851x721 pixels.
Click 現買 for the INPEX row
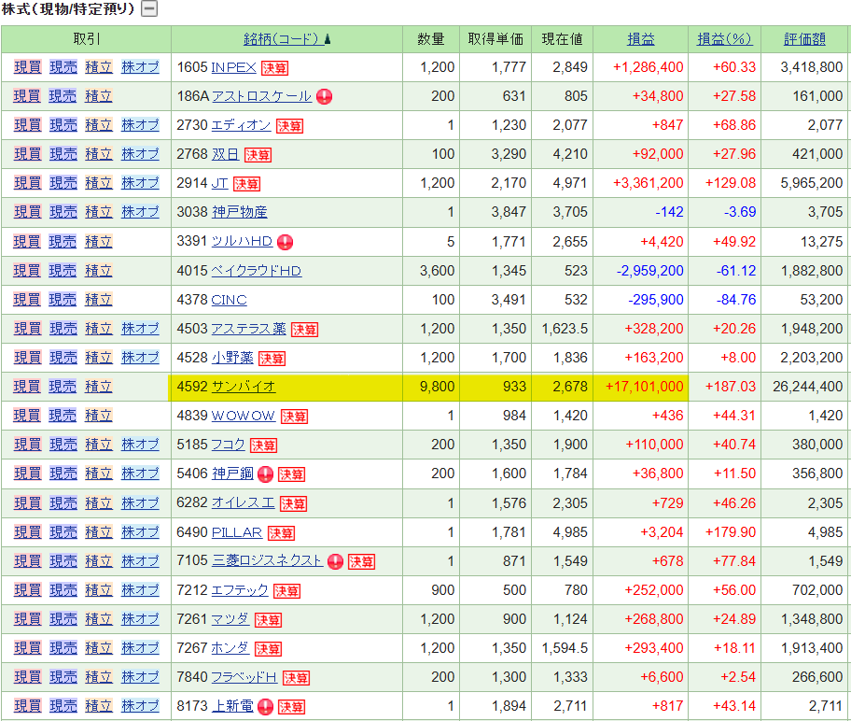(x=27, y=68)
